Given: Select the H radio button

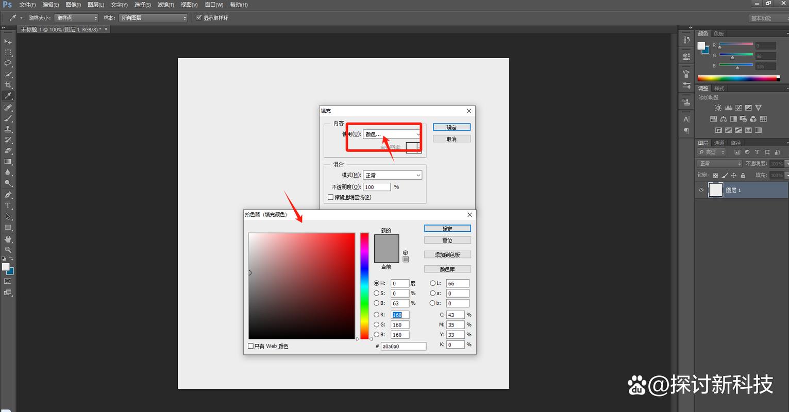Looking at the screenshot, I should (377, 283).
